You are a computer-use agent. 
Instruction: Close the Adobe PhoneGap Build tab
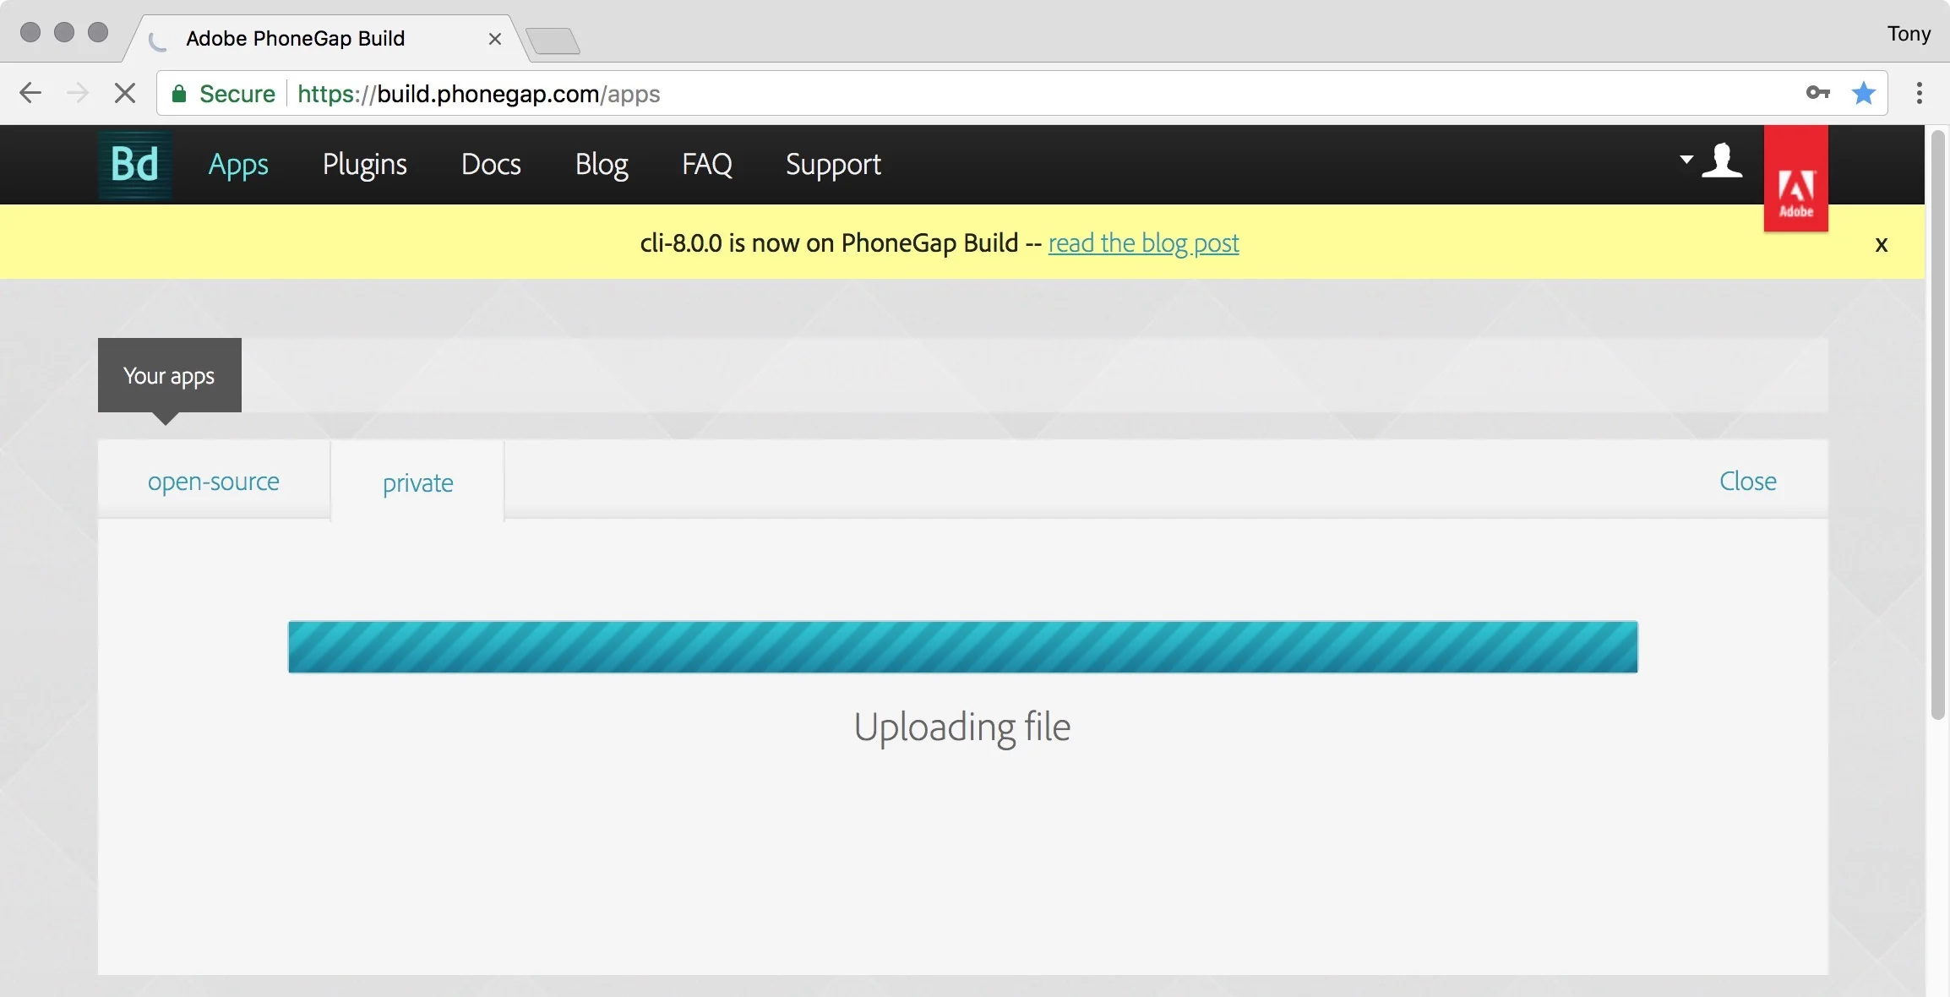pos(495,39)
